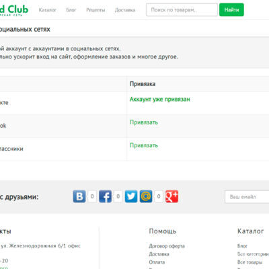Click Привязать in the Одноклассники row
The width and height of the screenshot is (269, 269).
pos(144,145)
